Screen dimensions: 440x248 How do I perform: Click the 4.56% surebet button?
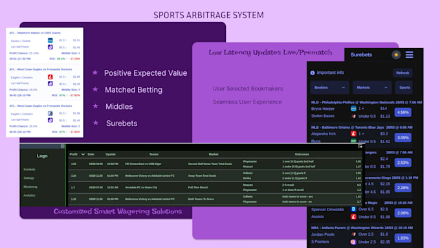(x=402, y=112)
